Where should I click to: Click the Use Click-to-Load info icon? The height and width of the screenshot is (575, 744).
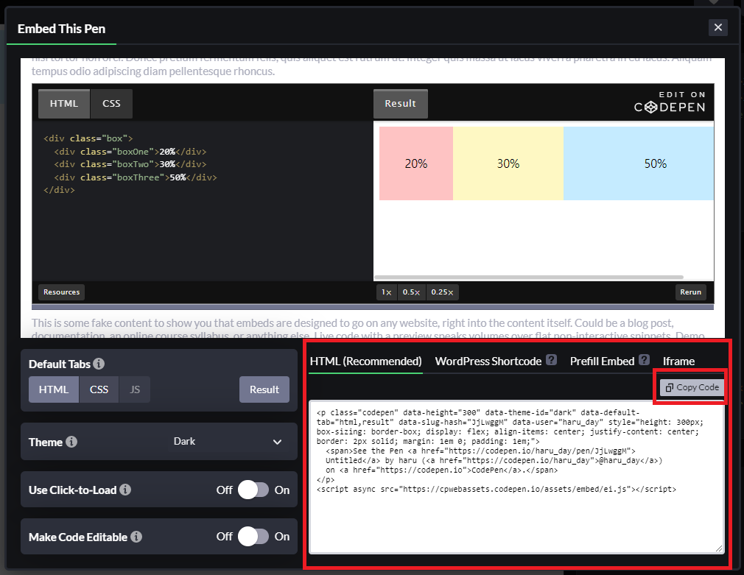coord(125,490)
